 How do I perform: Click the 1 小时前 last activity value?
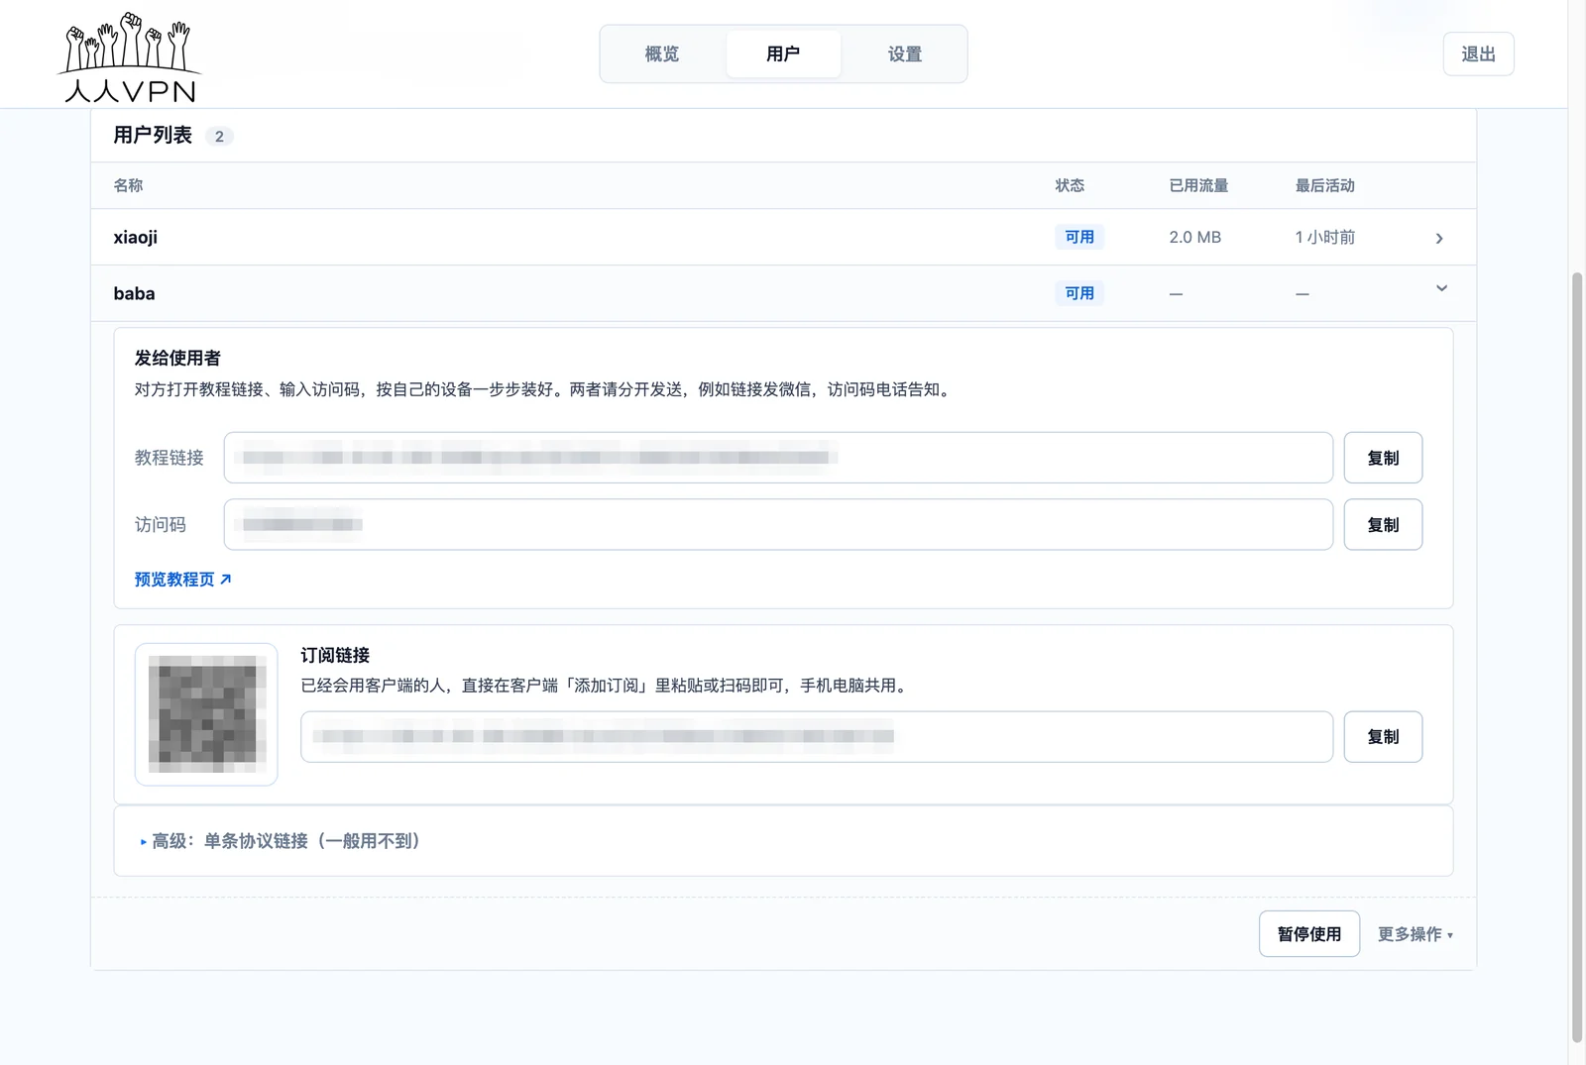tap(1324, 237)
